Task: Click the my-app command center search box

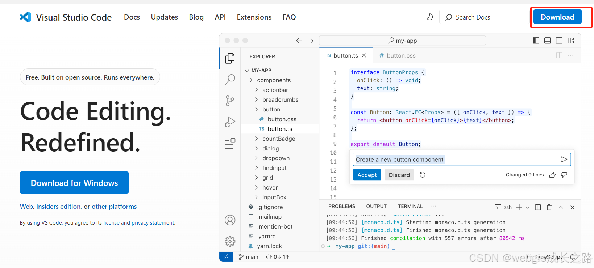Action: tap(402, 41)
